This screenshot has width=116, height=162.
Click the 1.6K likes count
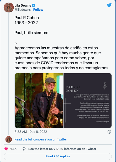[13, 149]
